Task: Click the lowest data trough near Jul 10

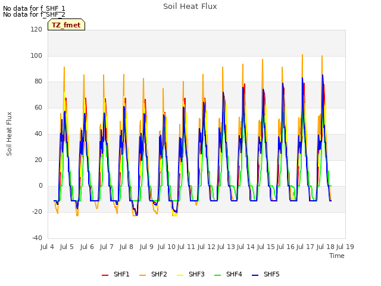Action: pos(175,216)
